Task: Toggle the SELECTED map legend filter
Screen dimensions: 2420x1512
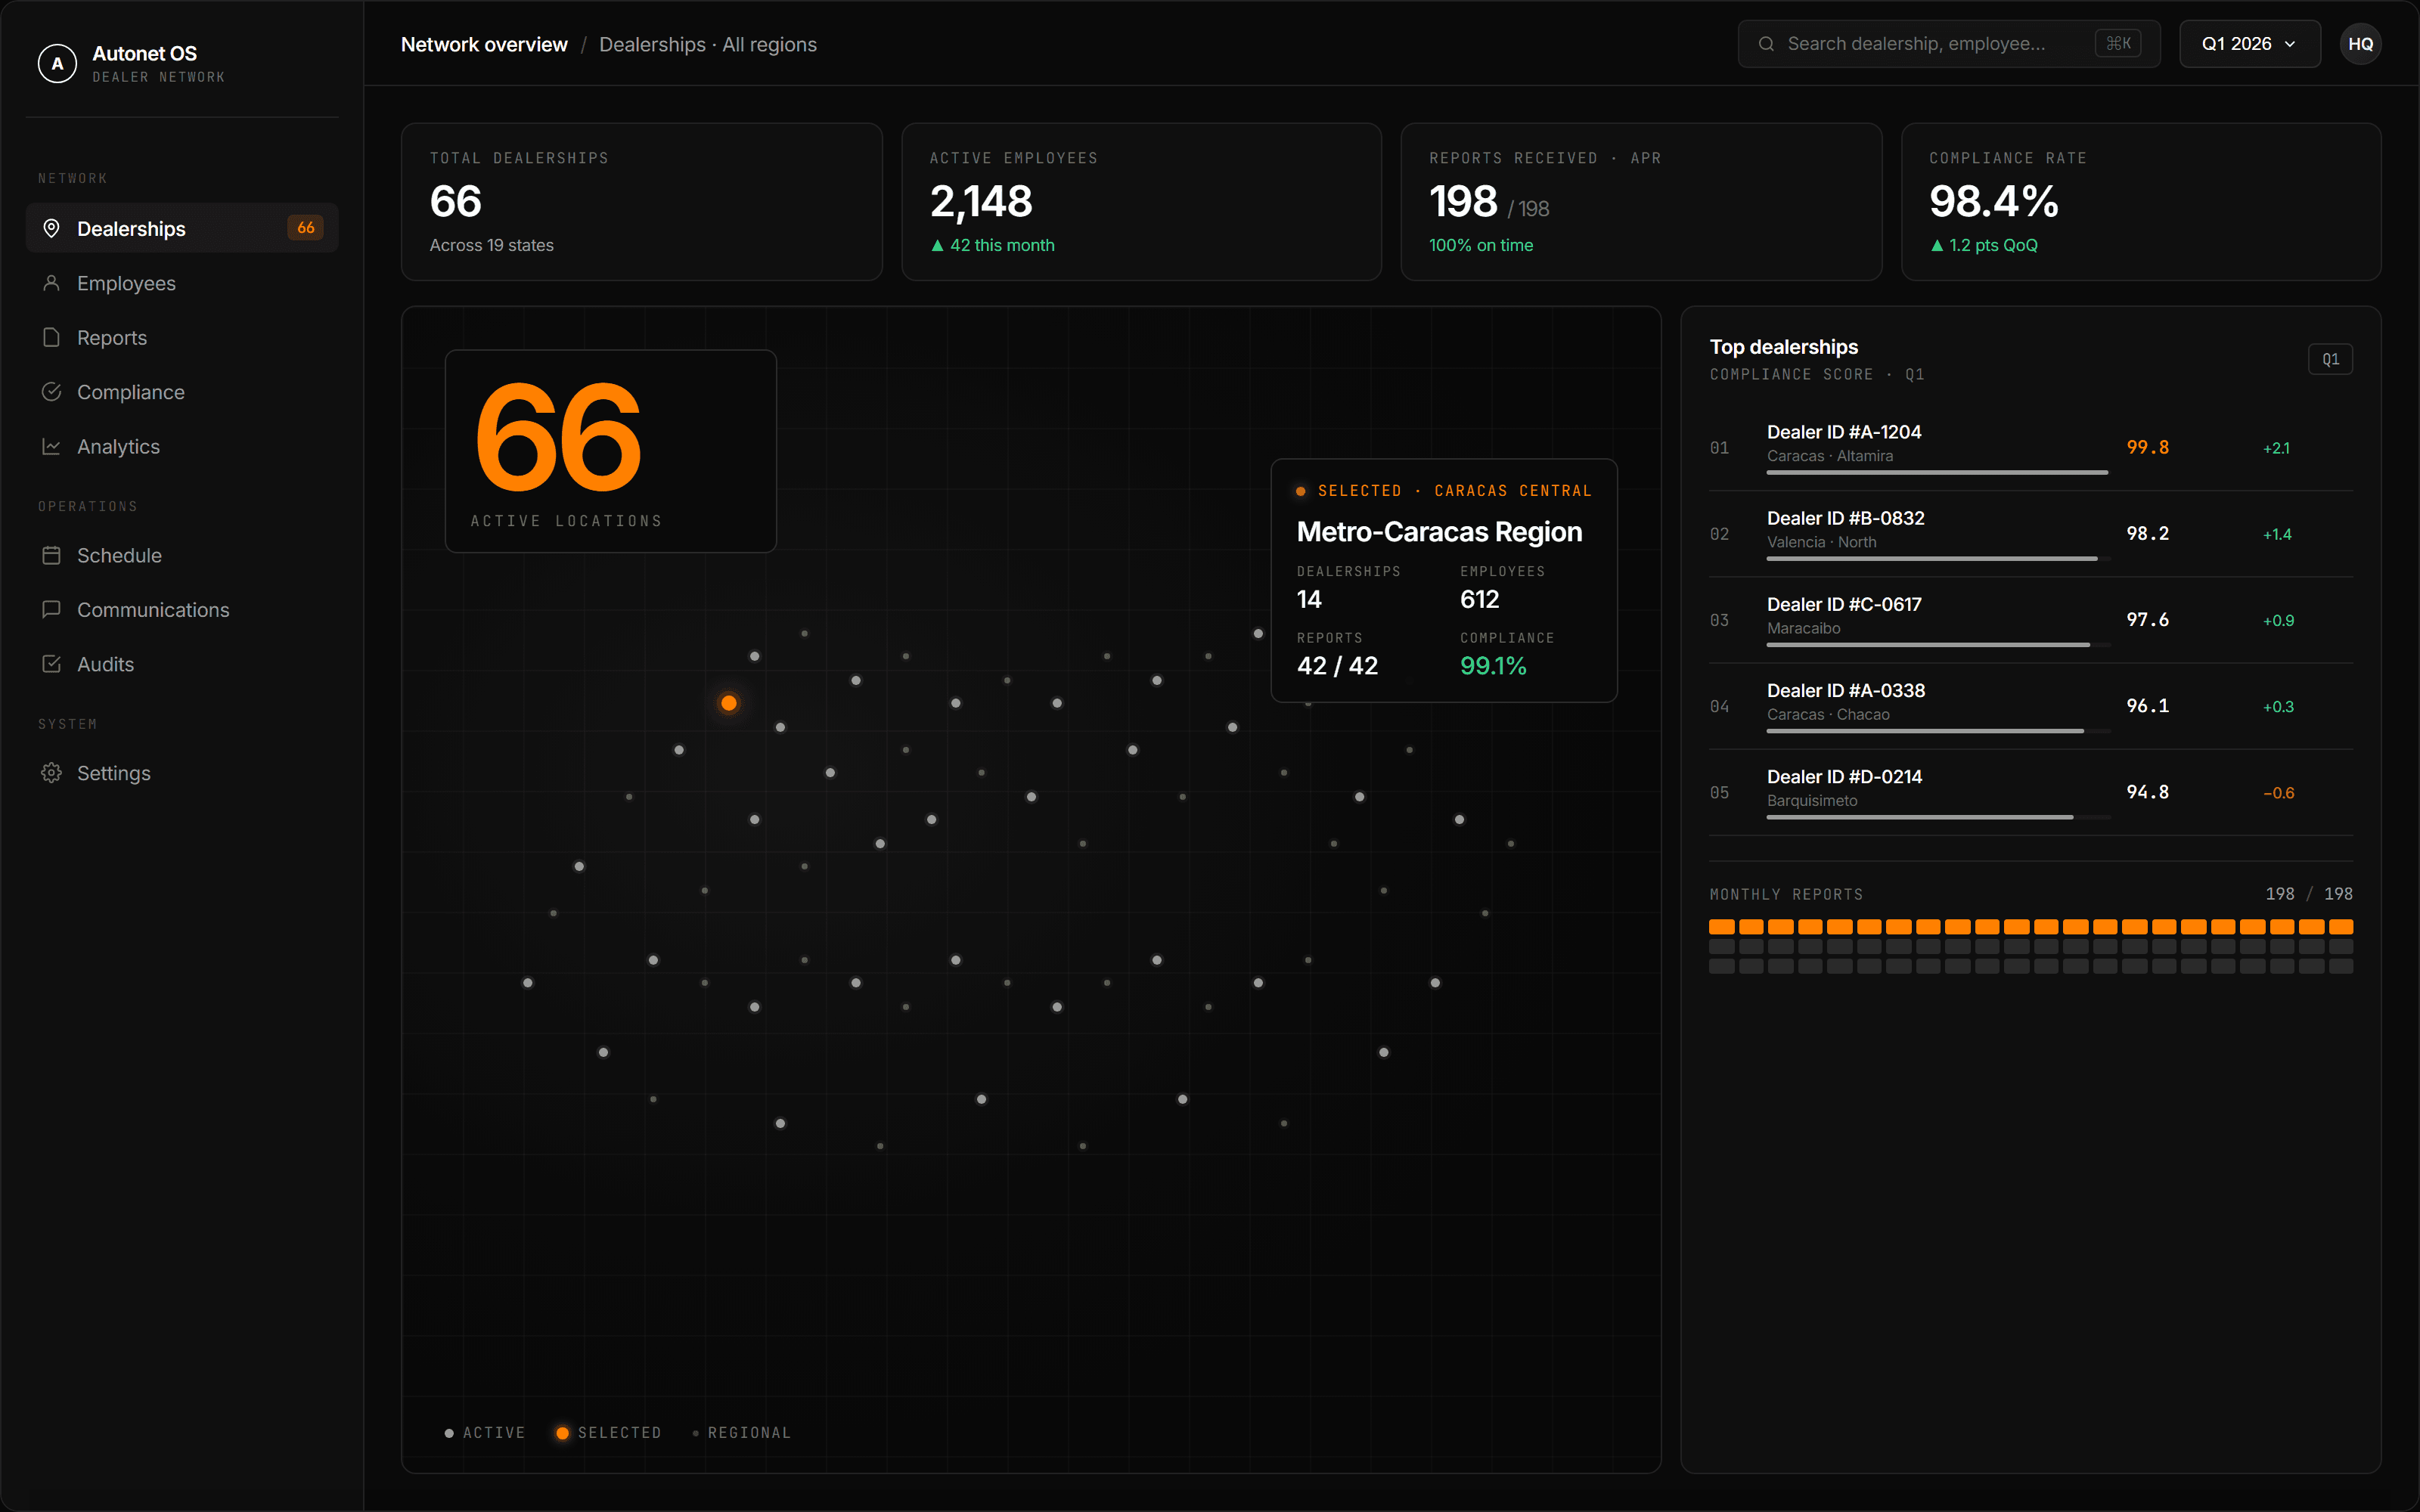Action: (x=608, y=1432)
